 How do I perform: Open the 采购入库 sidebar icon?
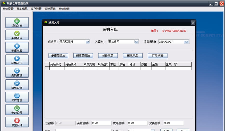point(17,23)
